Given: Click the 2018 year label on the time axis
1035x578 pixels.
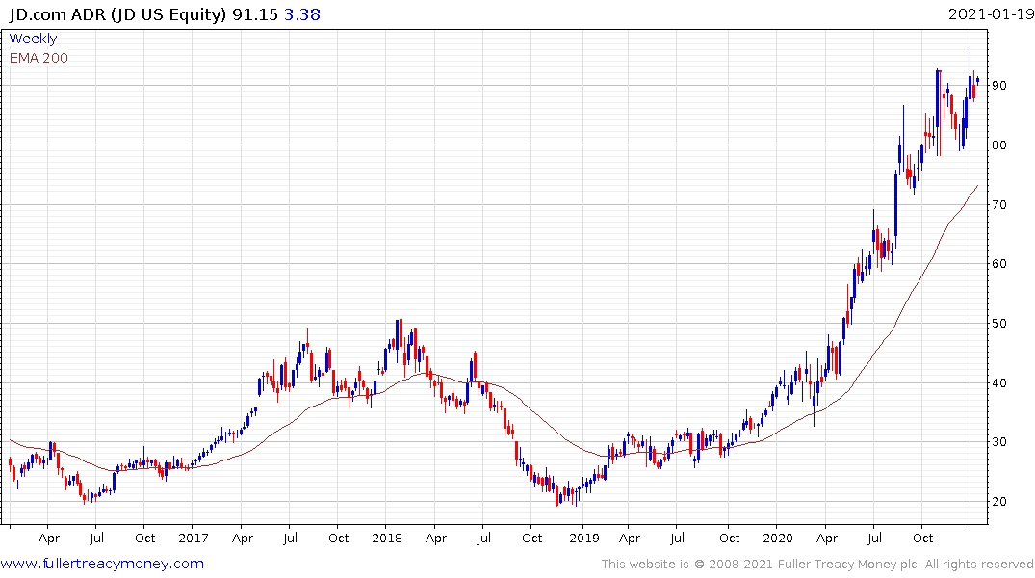Looking at the screenshot, I should [x=387, y=539].
